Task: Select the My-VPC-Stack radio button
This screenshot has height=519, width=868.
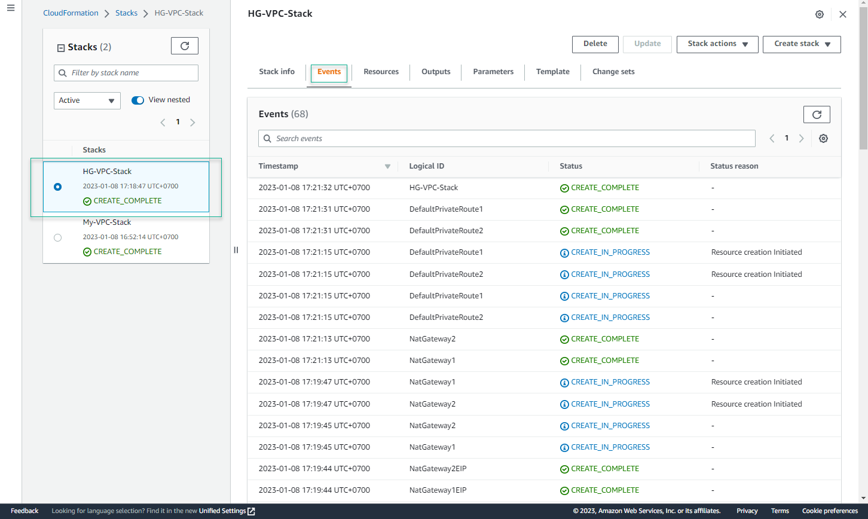Action: coord(57,237)
